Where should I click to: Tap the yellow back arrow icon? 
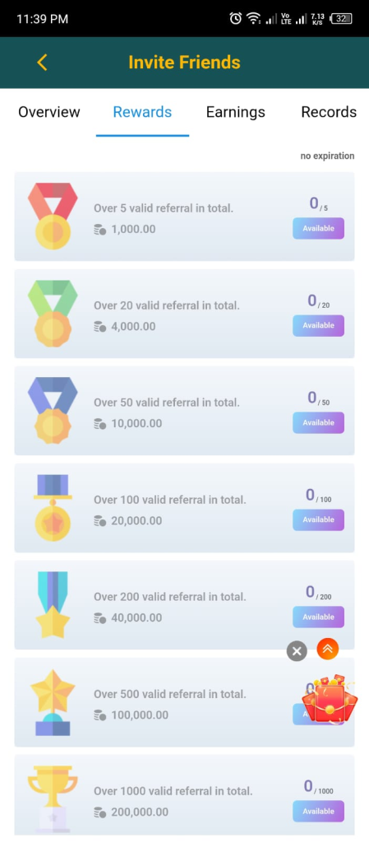coord(43,63)
